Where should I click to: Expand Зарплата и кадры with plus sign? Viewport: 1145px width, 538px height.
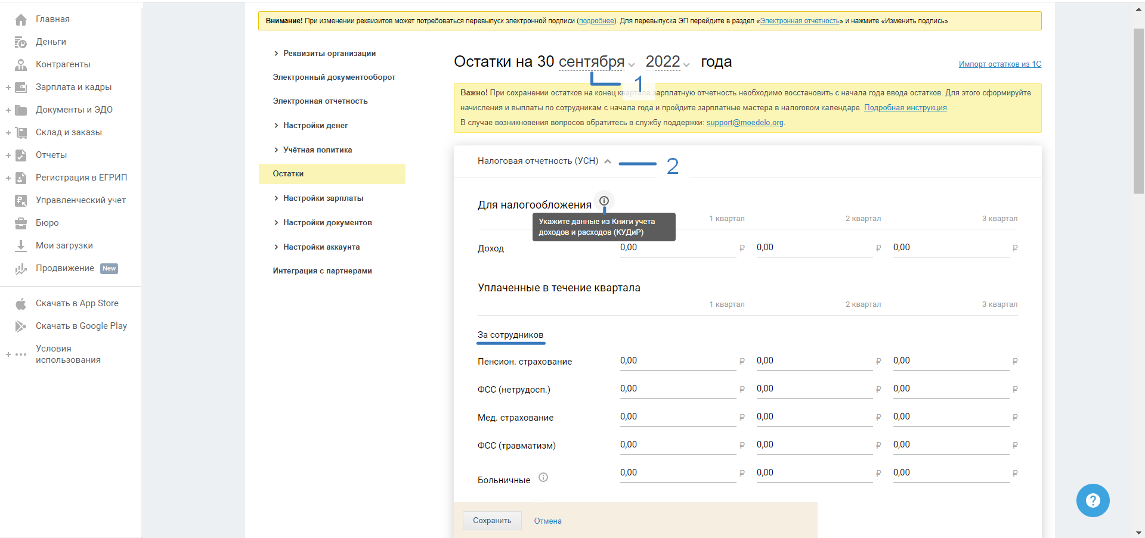8,88
